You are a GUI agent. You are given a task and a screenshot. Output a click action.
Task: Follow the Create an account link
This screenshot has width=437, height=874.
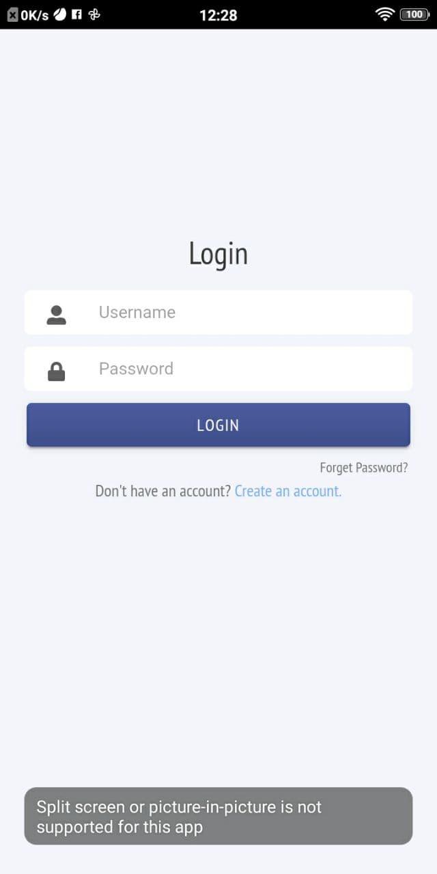(x=288, y=491)
